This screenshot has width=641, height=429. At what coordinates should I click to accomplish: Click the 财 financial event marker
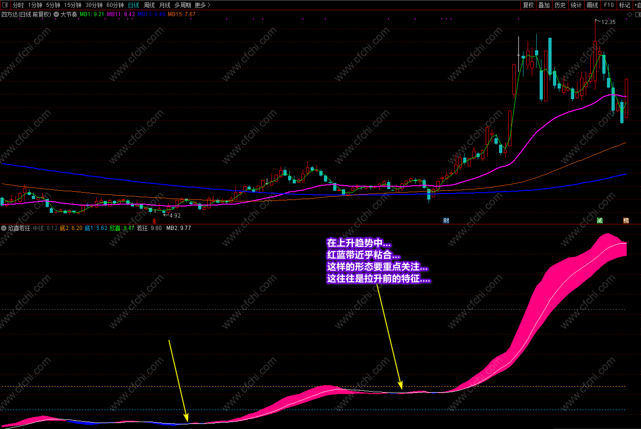coord(446,221)
